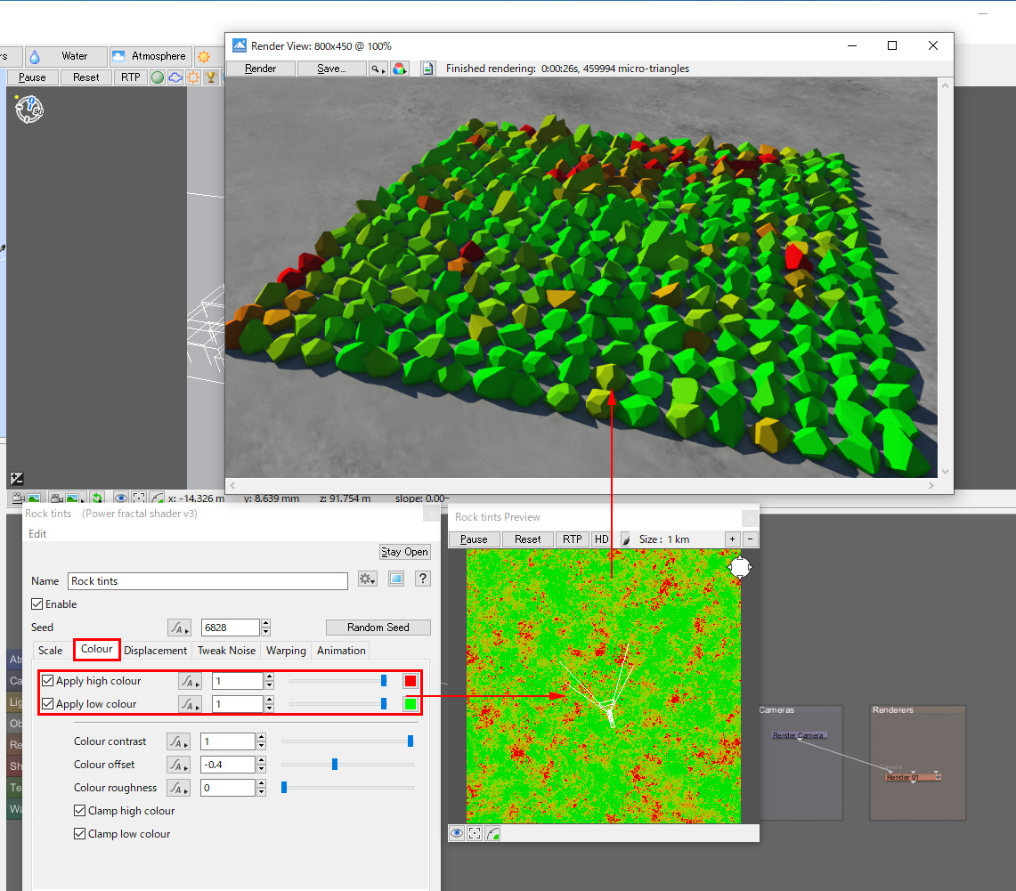
Task: Click the plus zoom button in Rock tints Preview
Action: pyautogui.click(x=732, y=539)
